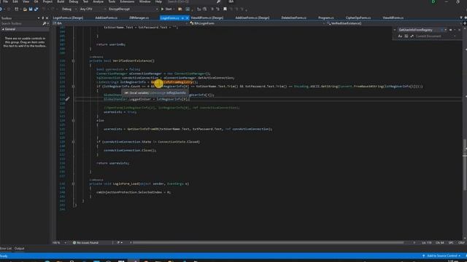Switch to ViewAllForm.cs tab

393,17
